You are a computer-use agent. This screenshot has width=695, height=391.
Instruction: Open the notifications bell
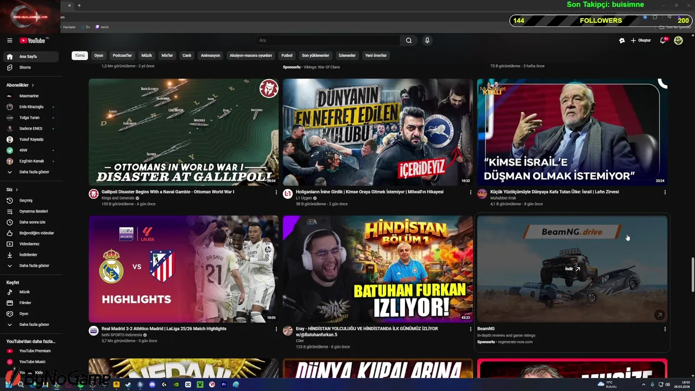[663, 40]
